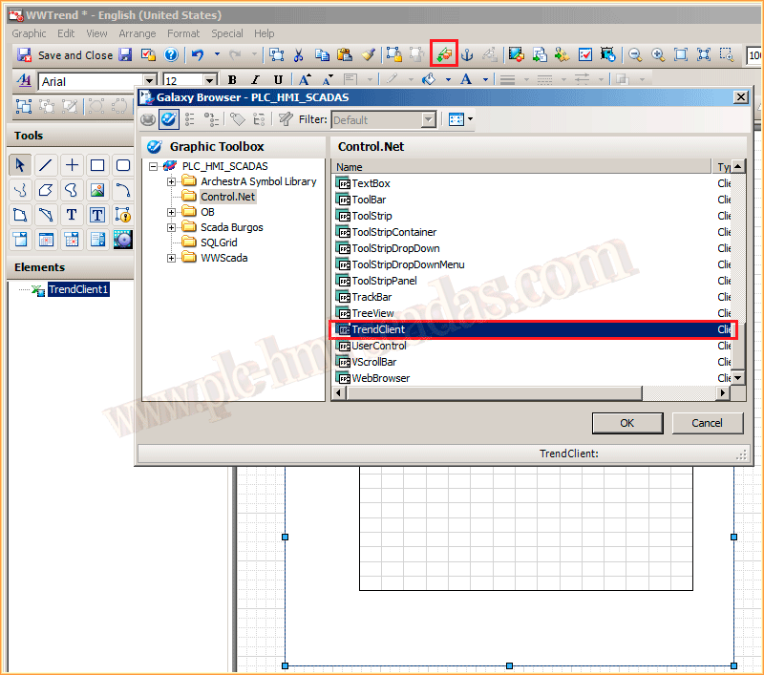The image size is (764, 675).
Task: Click the Undo arrow icon
Action: coord(197,55)
